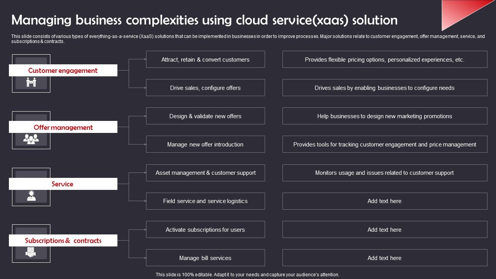
Task: Select the Service category label
Action: [x=63, y=184]
